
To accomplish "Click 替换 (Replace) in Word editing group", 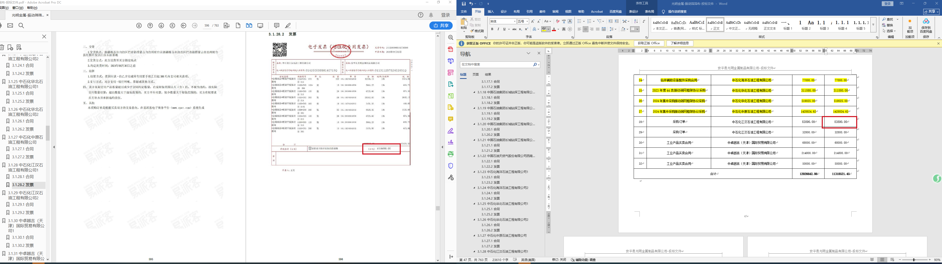I will click(887, 25).
